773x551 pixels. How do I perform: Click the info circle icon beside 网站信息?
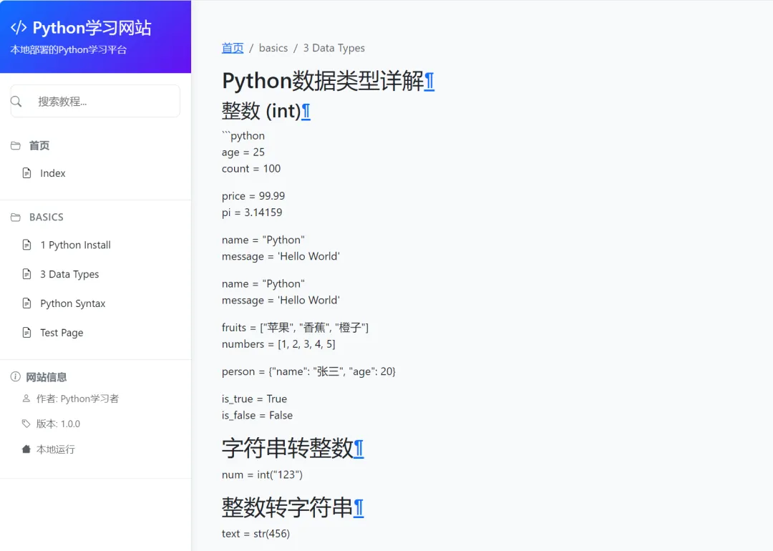[x=16, y=377]
